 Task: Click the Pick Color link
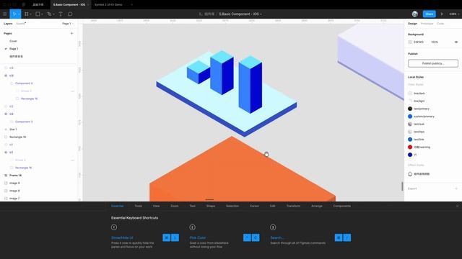pos(197,237)
